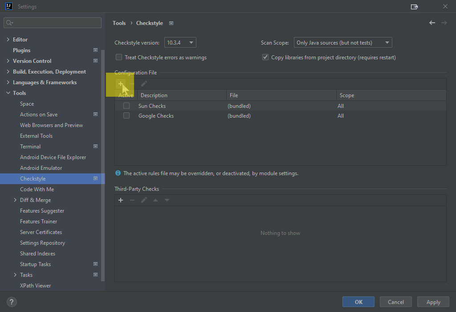Screen dimensions: 456x312
Task: Click the window mode icon in the title bar
Action: coord(415,7)
